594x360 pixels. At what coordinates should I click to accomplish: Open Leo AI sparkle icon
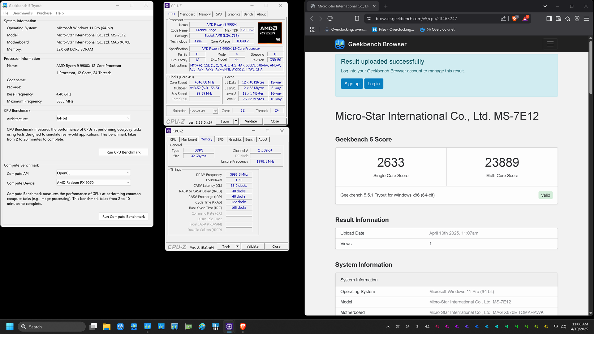[568, 19]
